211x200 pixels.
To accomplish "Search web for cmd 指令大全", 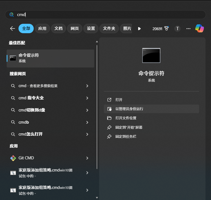I will tap(50, 98).
